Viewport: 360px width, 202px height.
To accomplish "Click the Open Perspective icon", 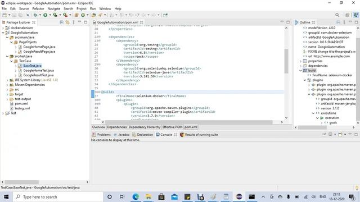I will point(347,15).
